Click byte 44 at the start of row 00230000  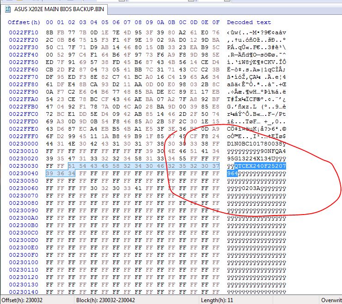coord(49,144)
